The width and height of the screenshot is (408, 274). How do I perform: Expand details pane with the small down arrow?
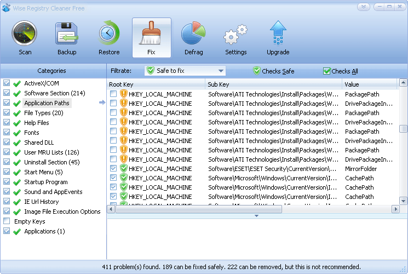click(x=256, y=216)
